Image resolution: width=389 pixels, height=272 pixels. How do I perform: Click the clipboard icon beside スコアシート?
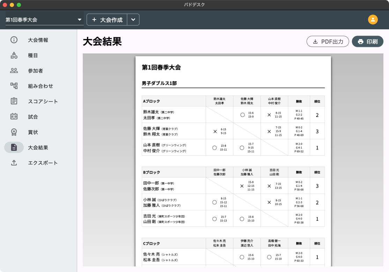[x=14, y=101]
